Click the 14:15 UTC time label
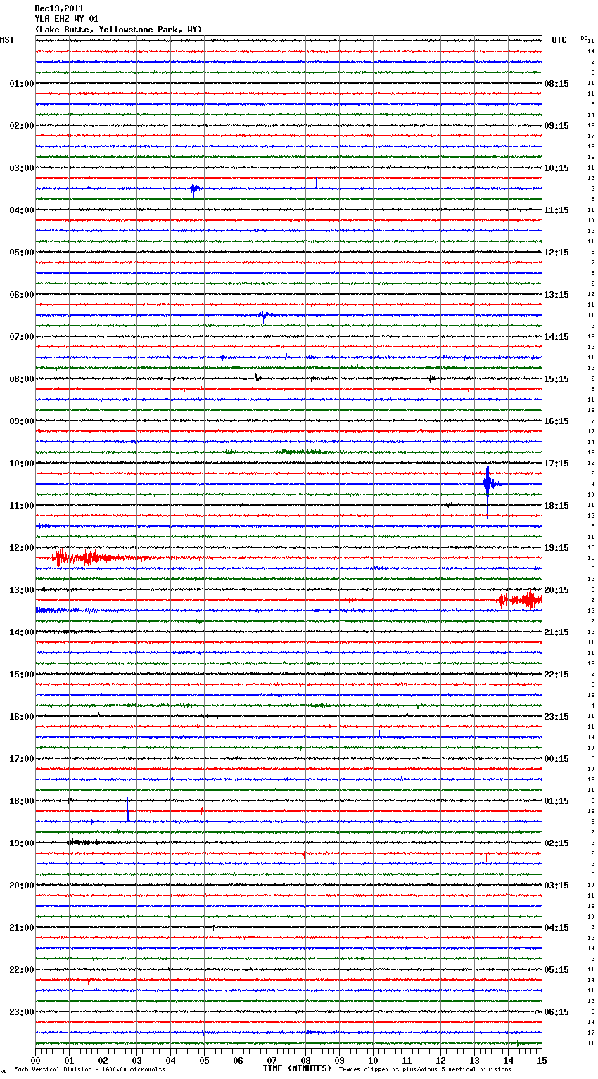The height and width of the screenshot is (1079, 598). (x=556, y=337)
